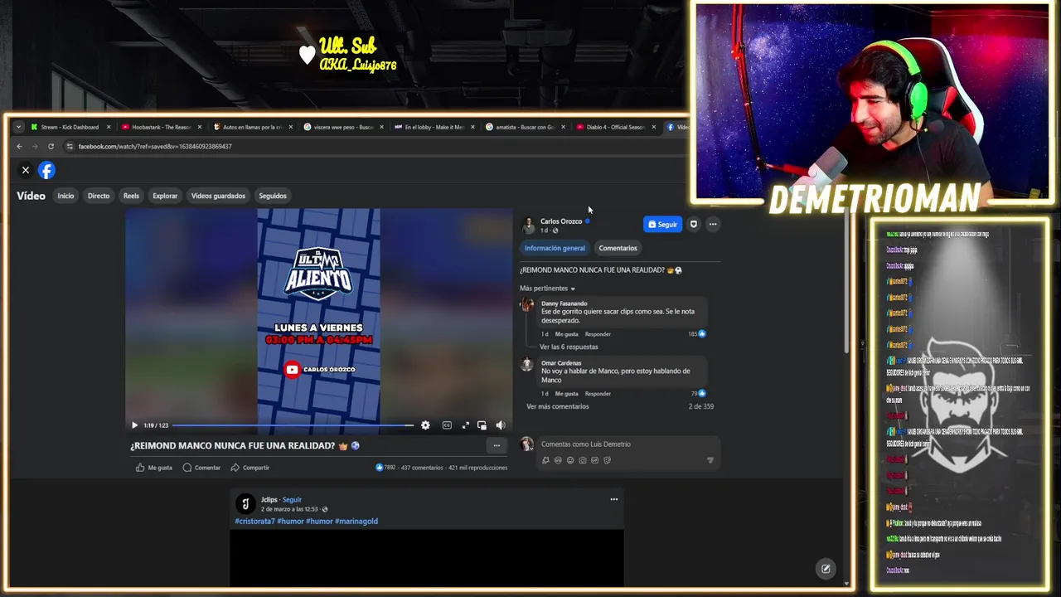Viewport: 1061px width, 597px height.
Task: Share video with Compartir
Action: 250,468
